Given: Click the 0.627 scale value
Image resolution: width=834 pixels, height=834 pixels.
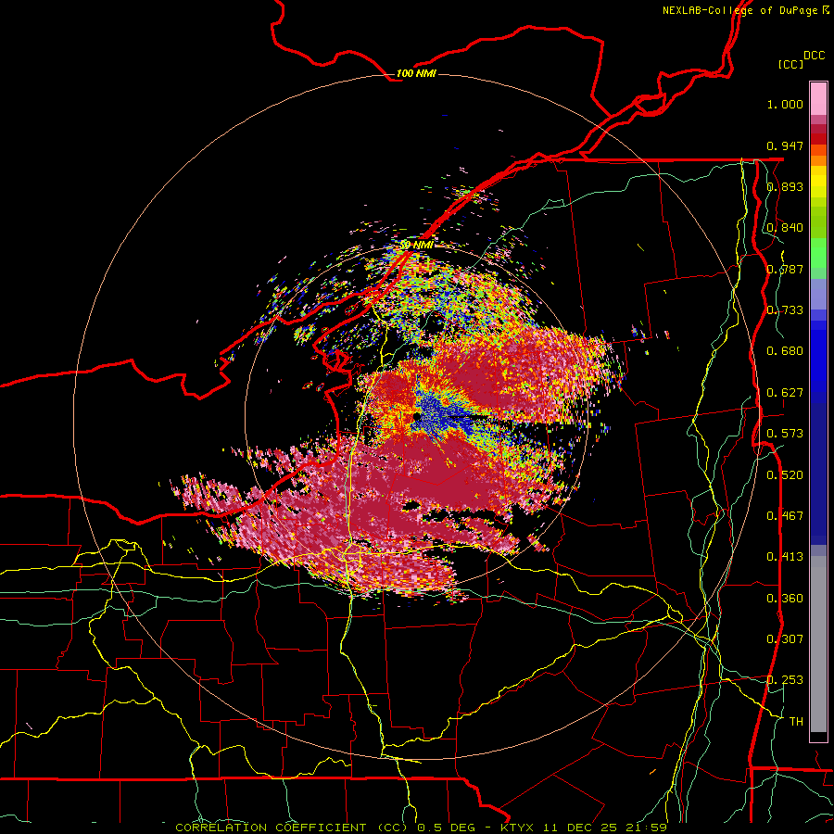Looking at the screenshot, I should (785, 393).
